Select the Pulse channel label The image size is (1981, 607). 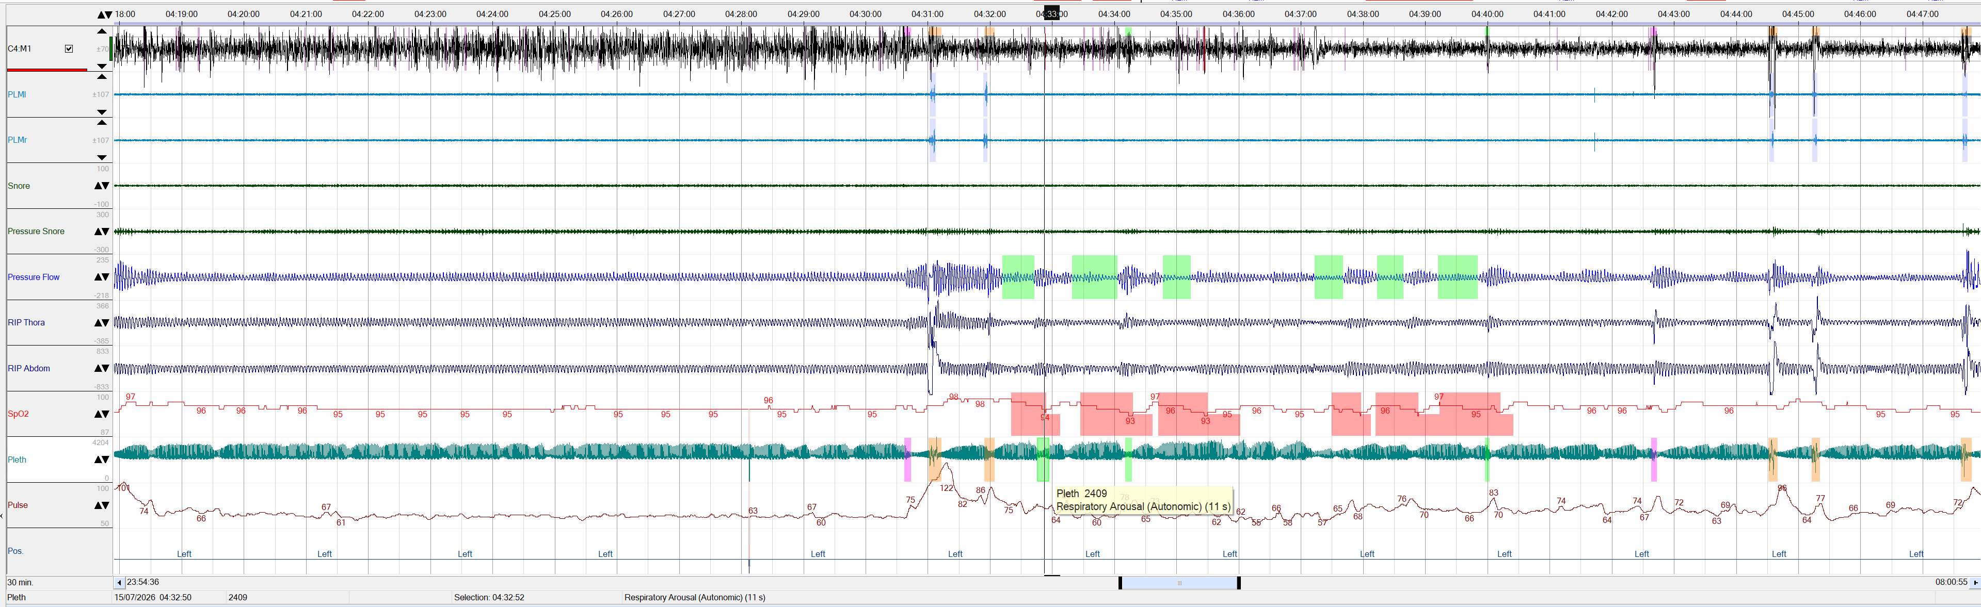coord(18,505)
